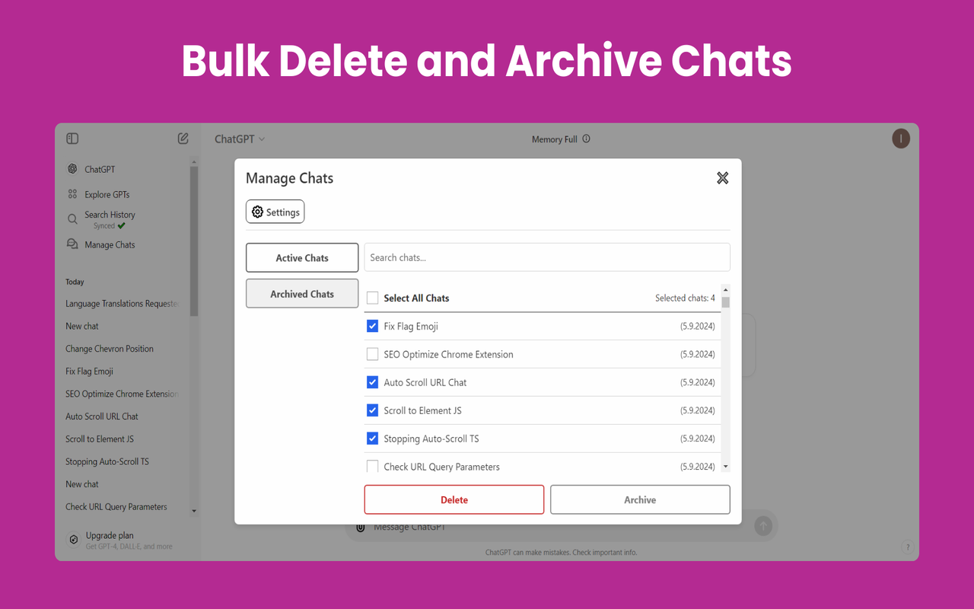Uncheck the Auto Scroll URL Chat checkbox

coord(373,382)
